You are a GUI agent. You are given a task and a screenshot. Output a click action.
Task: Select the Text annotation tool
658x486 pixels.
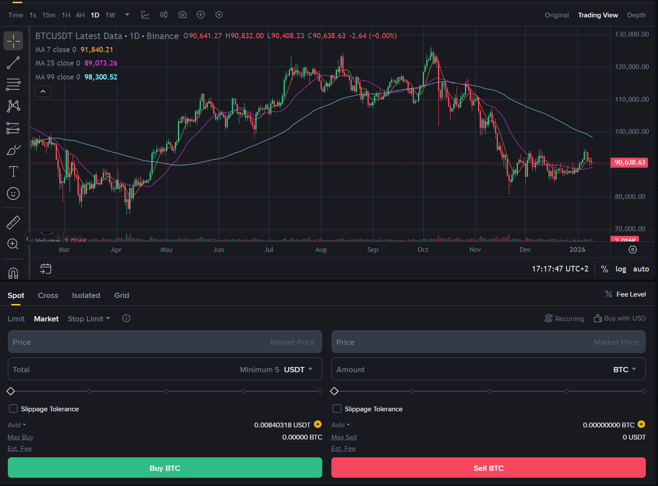point(13,172)
